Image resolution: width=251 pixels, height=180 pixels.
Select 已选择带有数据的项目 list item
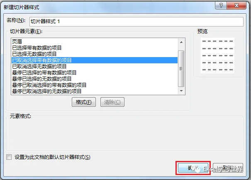[95, 48]
